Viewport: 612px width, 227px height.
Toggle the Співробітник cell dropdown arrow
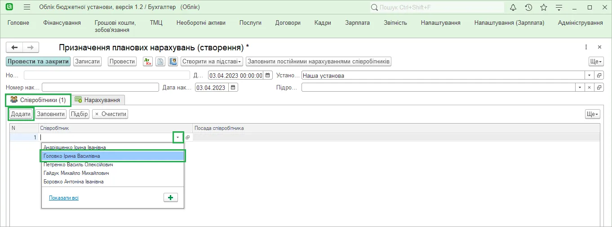[178, 138]
